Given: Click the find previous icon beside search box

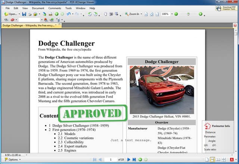Looking at the screenshot, I should click(46, 20).
